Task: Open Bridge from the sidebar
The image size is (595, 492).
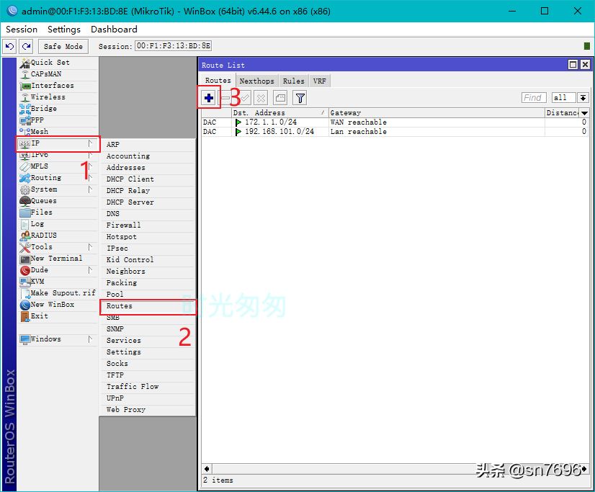Action: click(x=58, y=109)
